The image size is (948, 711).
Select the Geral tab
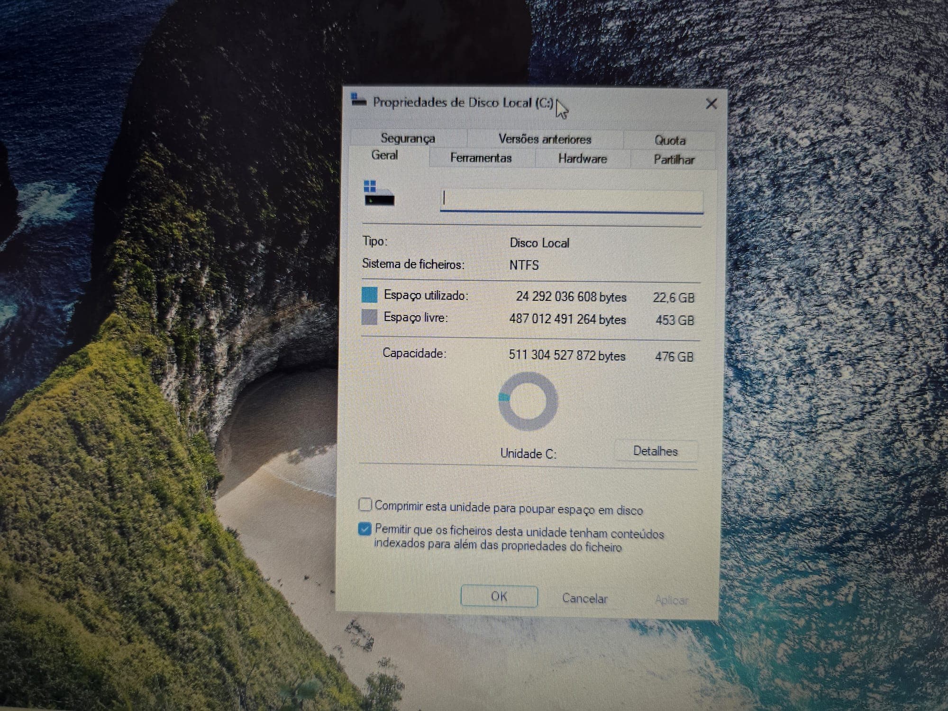pyautogui.click(x=384, y=155)
